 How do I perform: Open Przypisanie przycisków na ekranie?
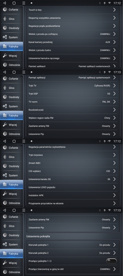[73, 203]
